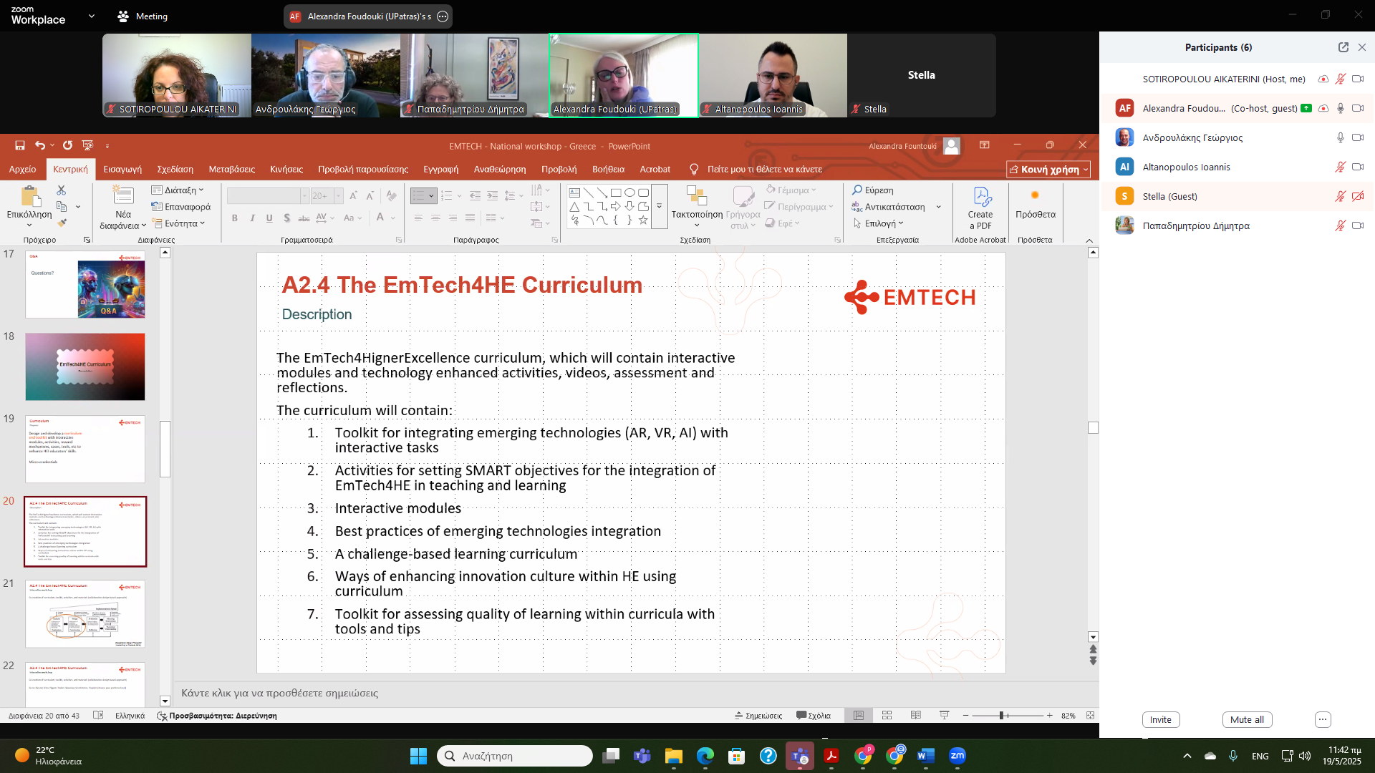Click the Save icon in PowerPoint toolbar
Image resolution: width=1375 pixels, height=773 pixels.
click(x=19, y=145)
